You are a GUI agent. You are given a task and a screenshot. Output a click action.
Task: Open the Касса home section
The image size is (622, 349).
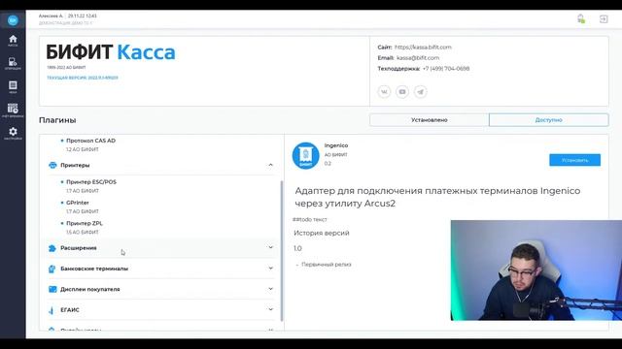tap(13, 41)
